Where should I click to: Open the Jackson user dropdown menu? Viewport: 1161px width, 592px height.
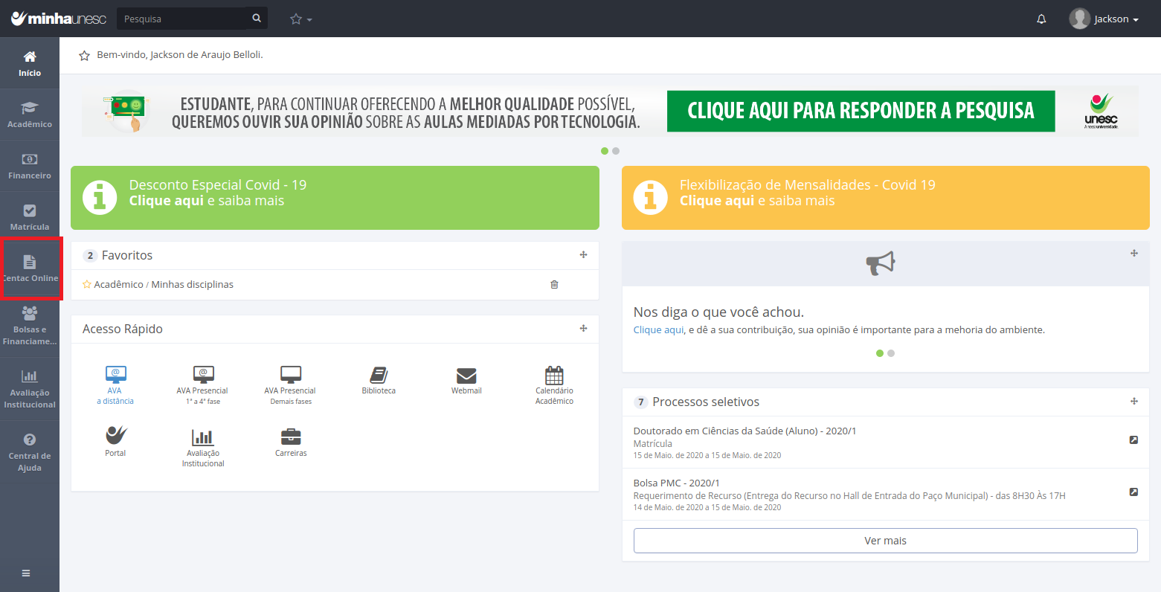point(1104,19)
